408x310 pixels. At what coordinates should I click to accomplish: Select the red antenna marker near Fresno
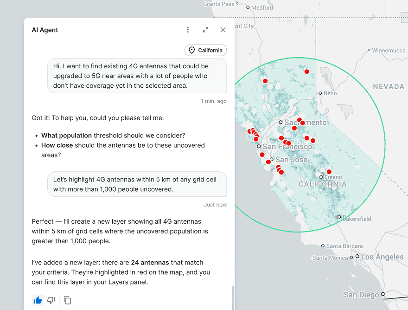coord(329,171)
